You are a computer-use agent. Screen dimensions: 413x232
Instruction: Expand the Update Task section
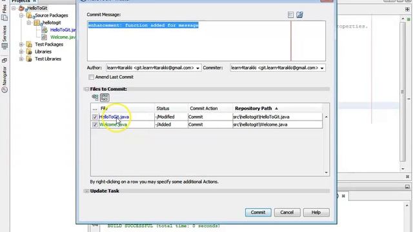[x=86, y=191]
